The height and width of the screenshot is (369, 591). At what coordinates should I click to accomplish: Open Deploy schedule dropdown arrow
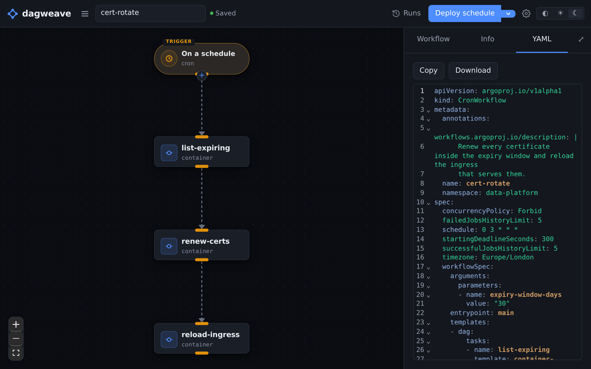tap(508, 13)
